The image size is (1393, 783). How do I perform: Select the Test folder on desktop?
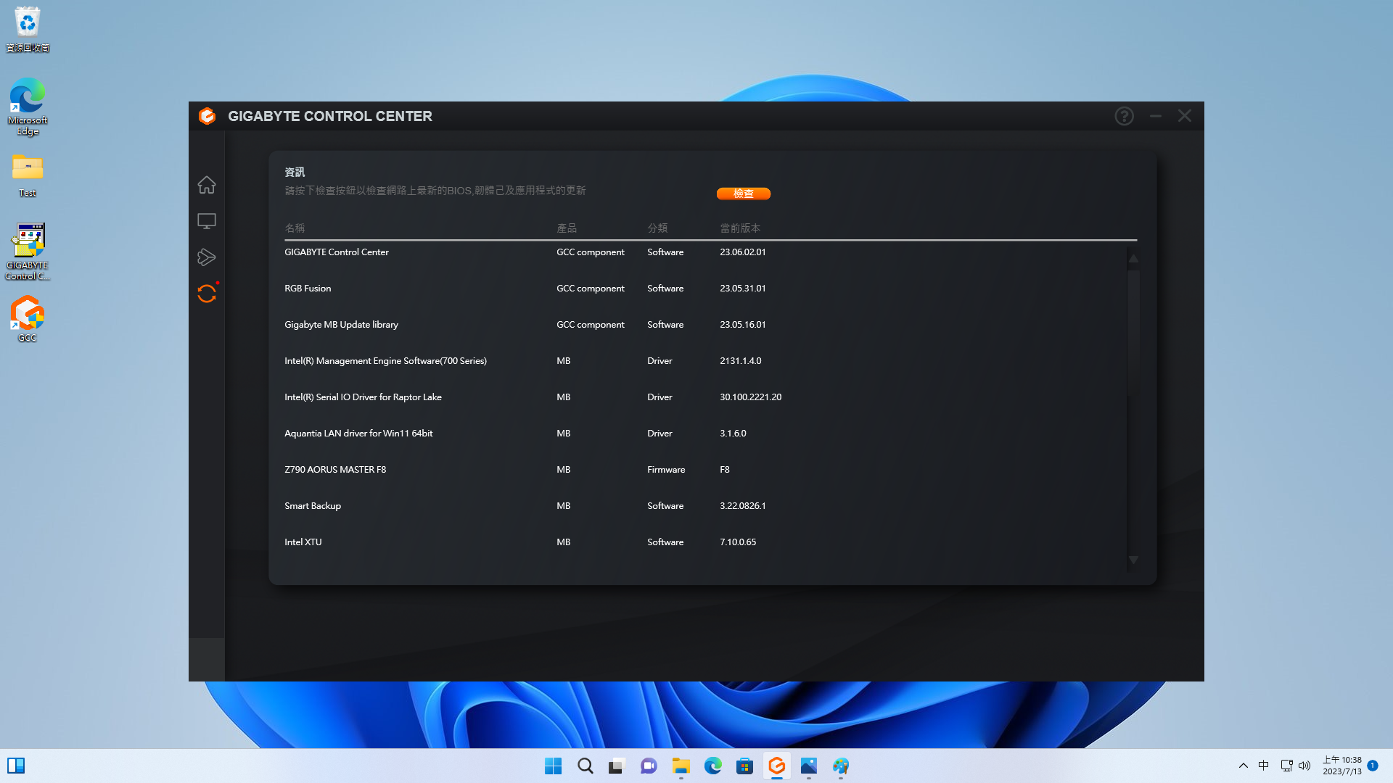point(28,175)
